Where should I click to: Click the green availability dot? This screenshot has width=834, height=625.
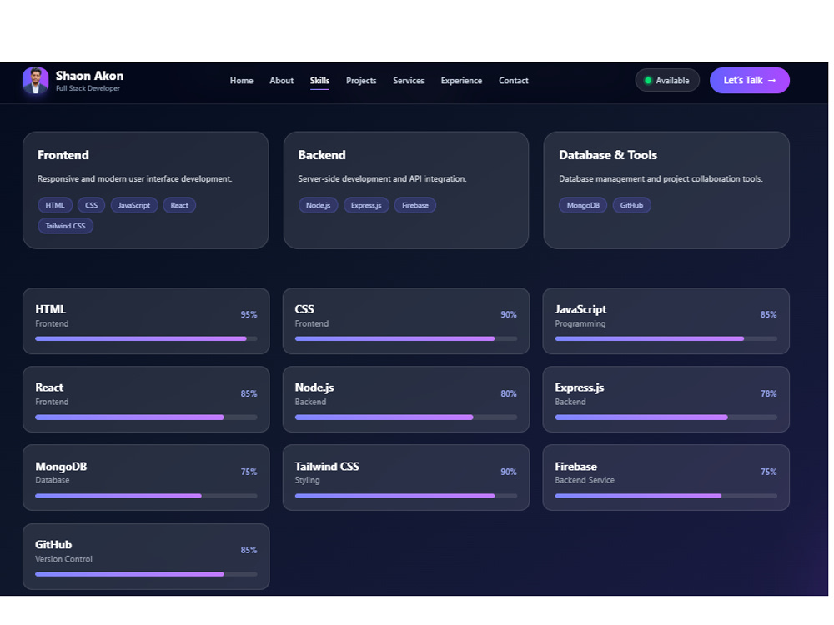(x=648, y=81)
